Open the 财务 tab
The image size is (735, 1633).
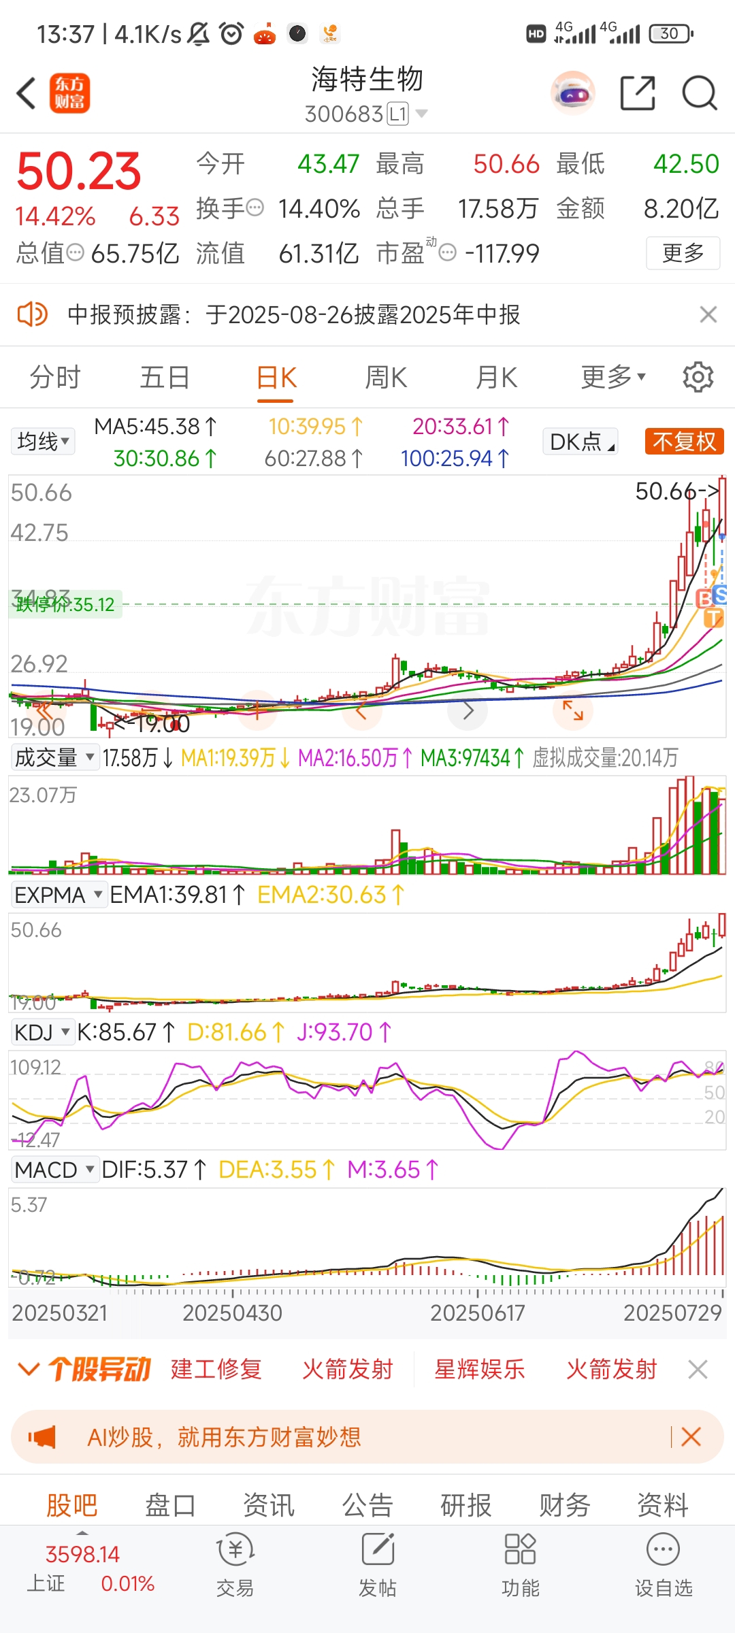[x=564, y=1505]
